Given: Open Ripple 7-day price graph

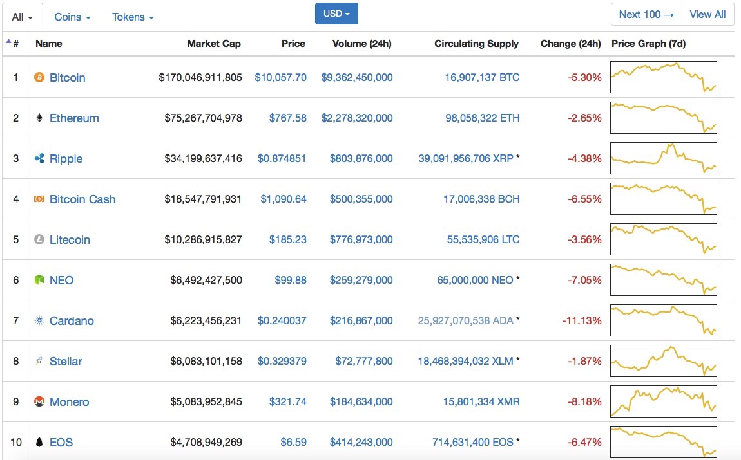Looking at the screenshot, I should [x=664, y=158].
